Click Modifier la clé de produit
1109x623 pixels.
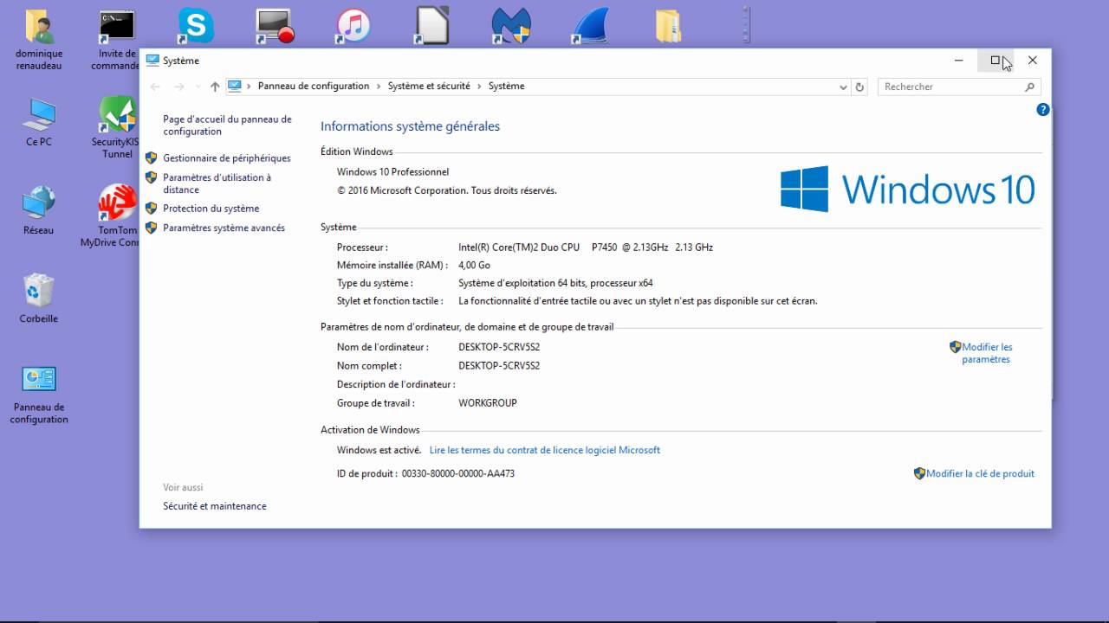pos(980,473)
